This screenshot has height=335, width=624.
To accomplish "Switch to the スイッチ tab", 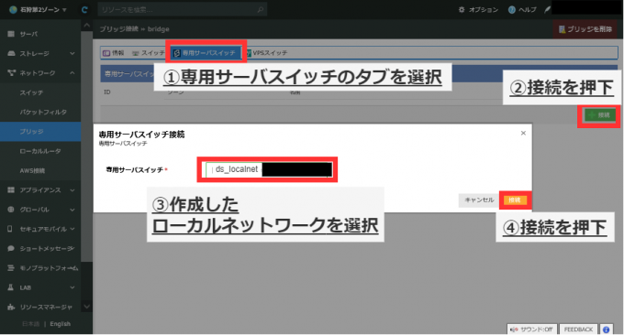I will click(x=148, y=53).
